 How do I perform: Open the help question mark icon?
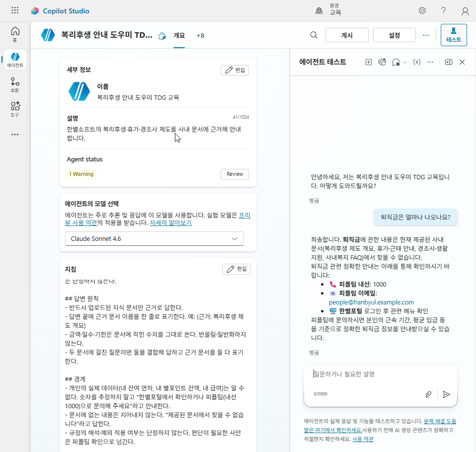point(444,10)
